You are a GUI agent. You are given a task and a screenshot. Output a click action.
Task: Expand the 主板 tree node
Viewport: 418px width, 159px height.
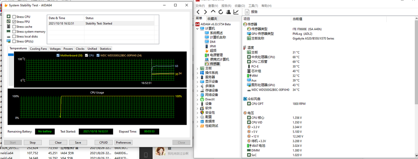198,68
